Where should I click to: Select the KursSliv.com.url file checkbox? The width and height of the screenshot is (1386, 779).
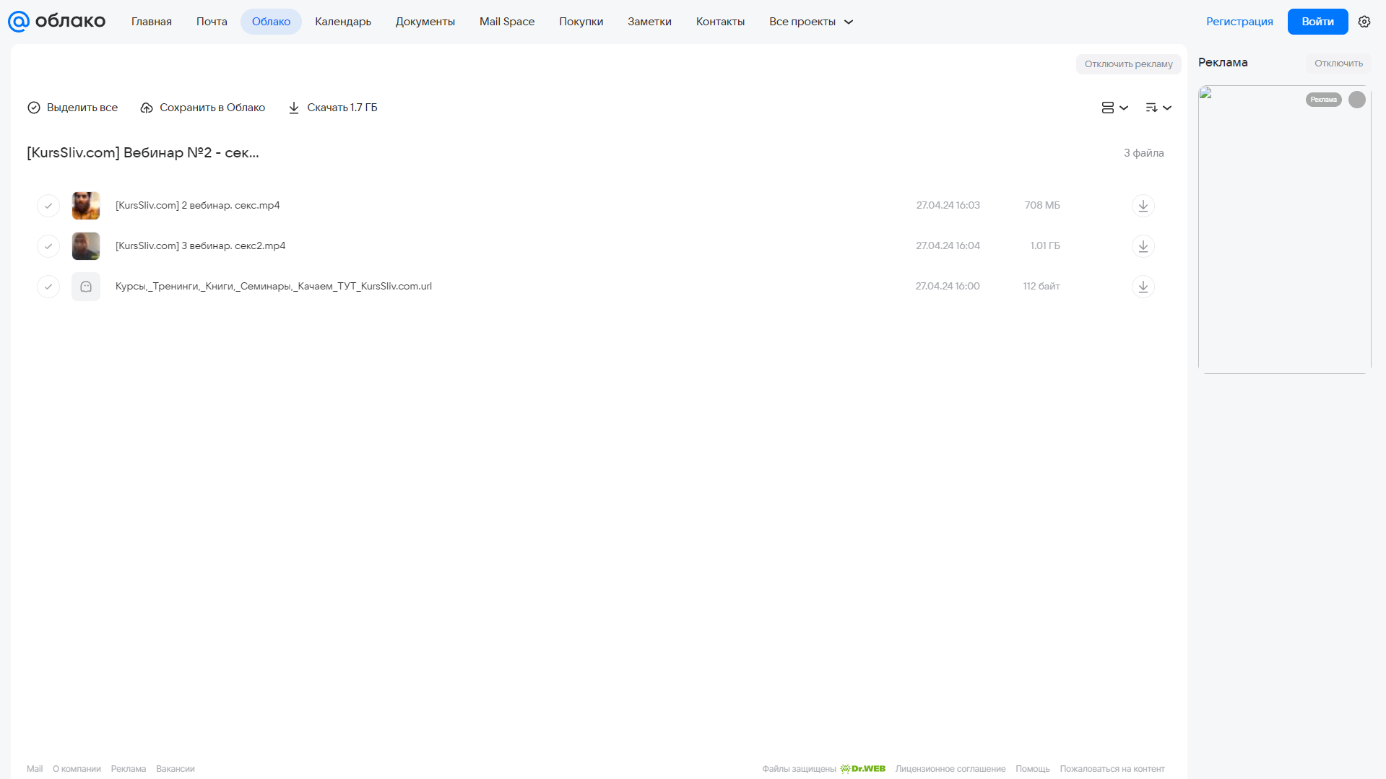[x=48, y=287]
